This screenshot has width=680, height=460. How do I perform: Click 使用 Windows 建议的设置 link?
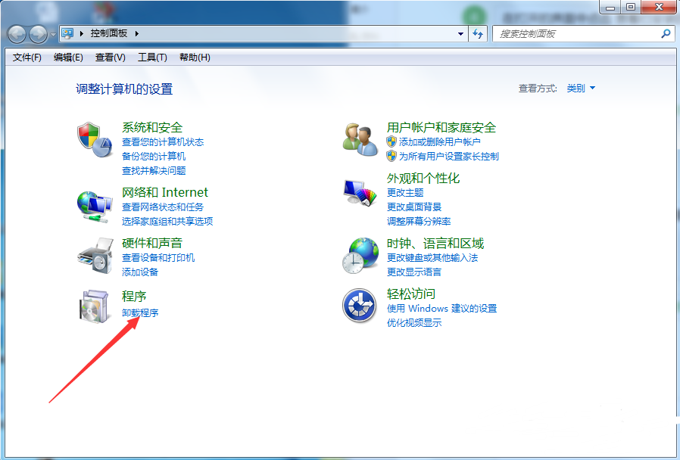[441, 309]
